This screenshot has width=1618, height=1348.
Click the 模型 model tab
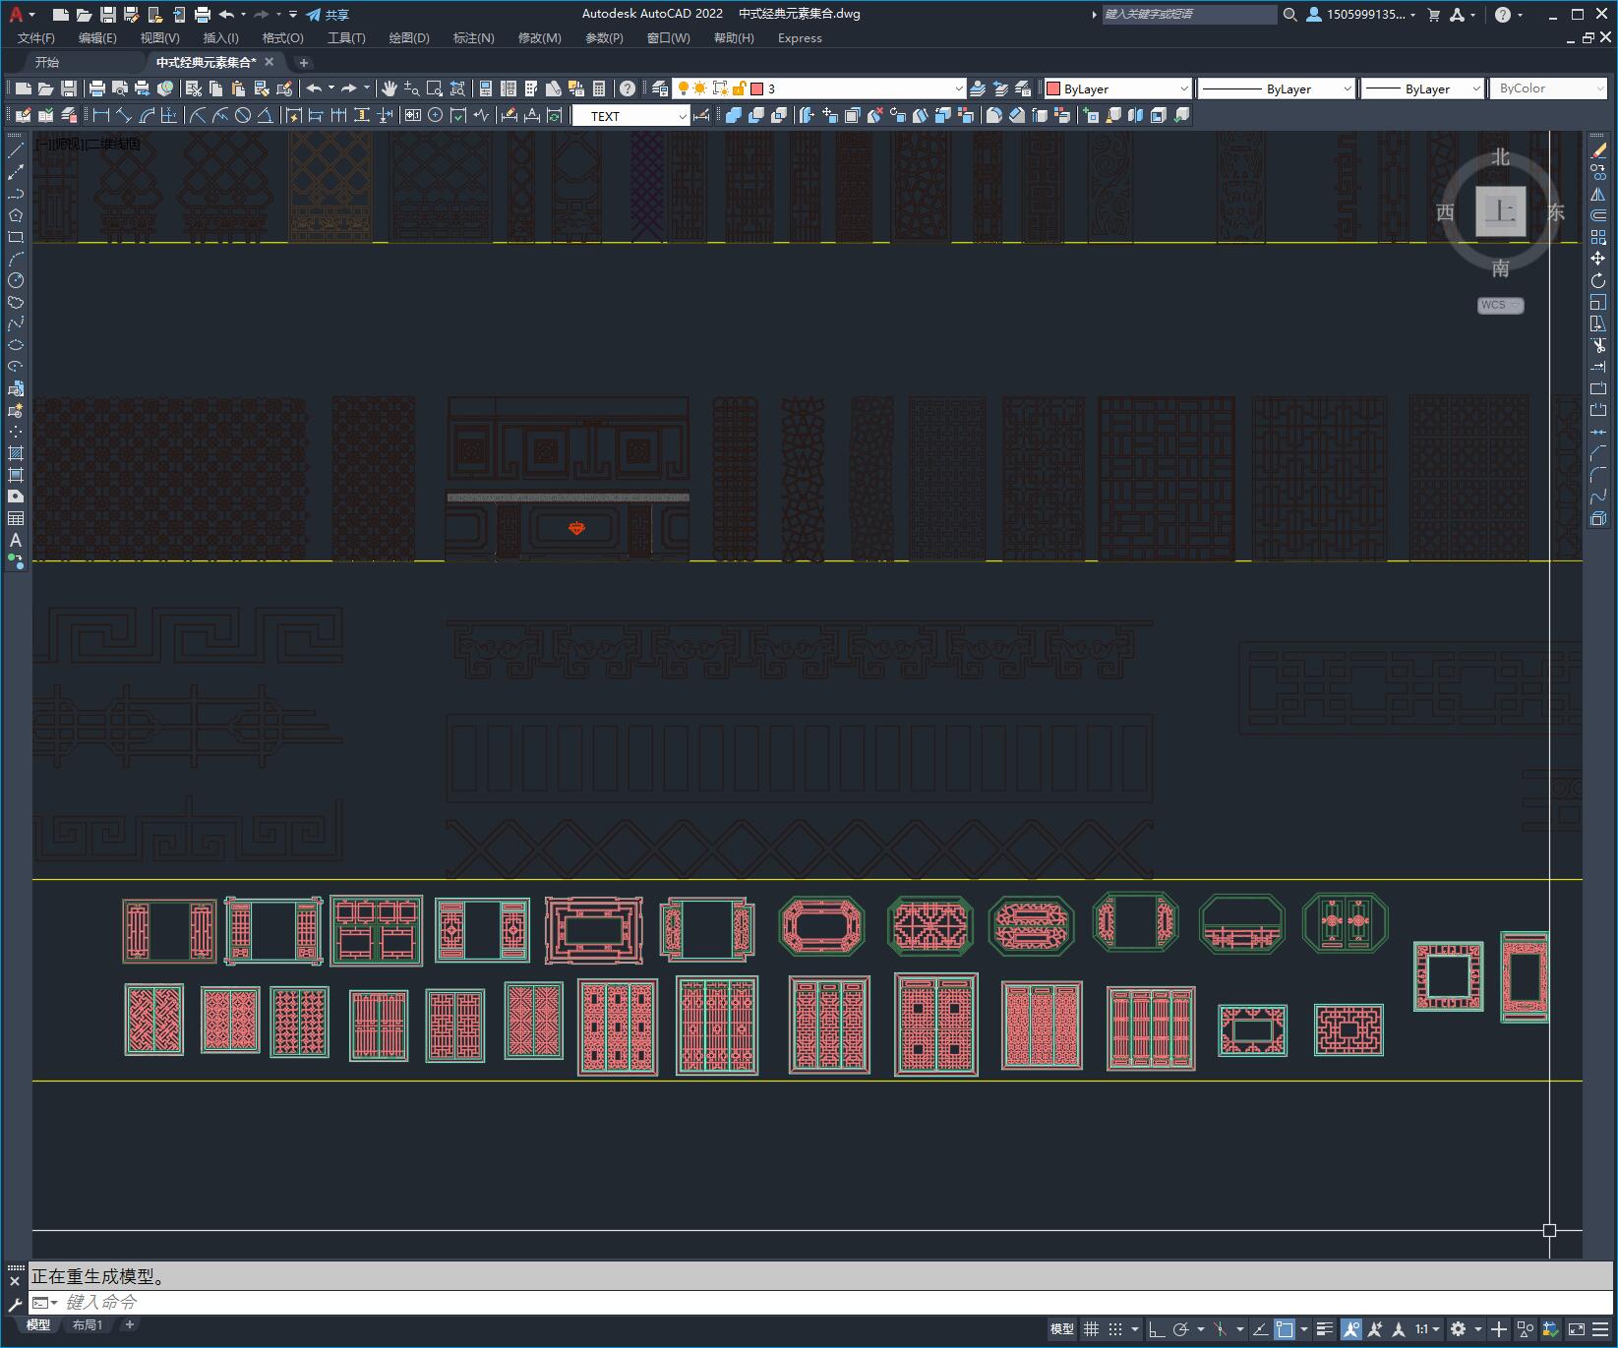[x=38, y=1325]
